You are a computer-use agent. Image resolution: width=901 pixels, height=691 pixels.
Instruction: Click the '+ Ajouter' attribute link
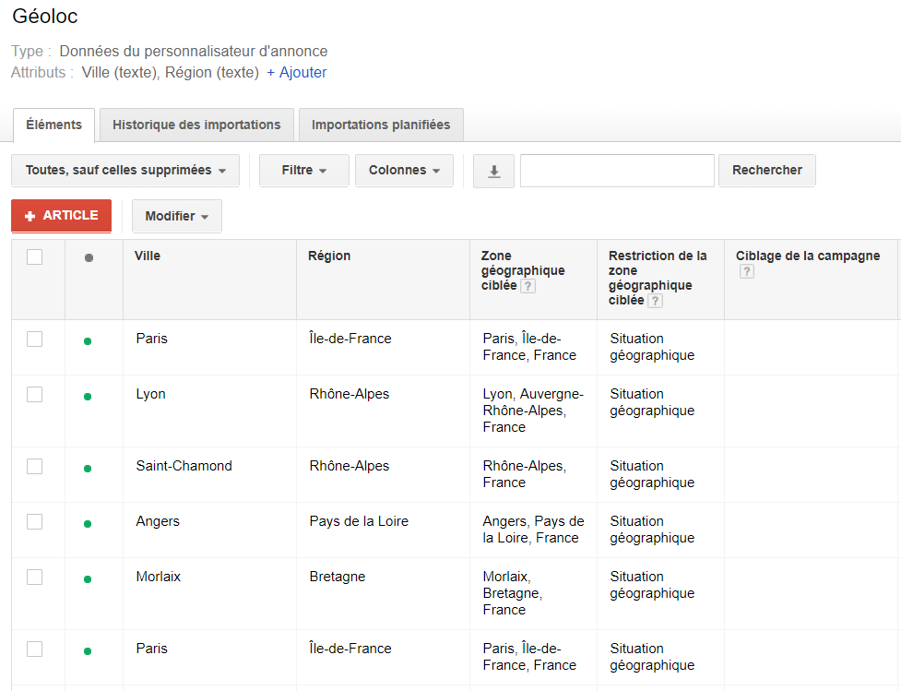point(296,72)
